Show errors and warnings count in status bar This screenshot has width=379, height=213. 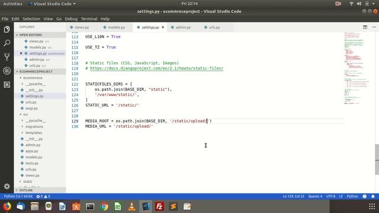tap(43, 196)
